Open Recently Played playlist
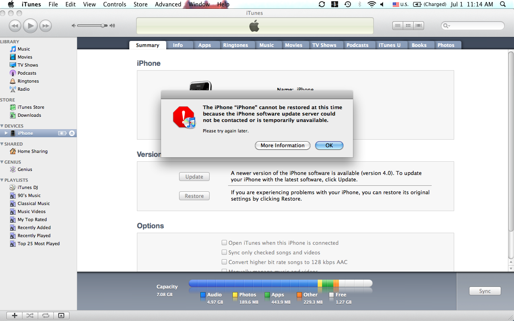 pos(34,236)
